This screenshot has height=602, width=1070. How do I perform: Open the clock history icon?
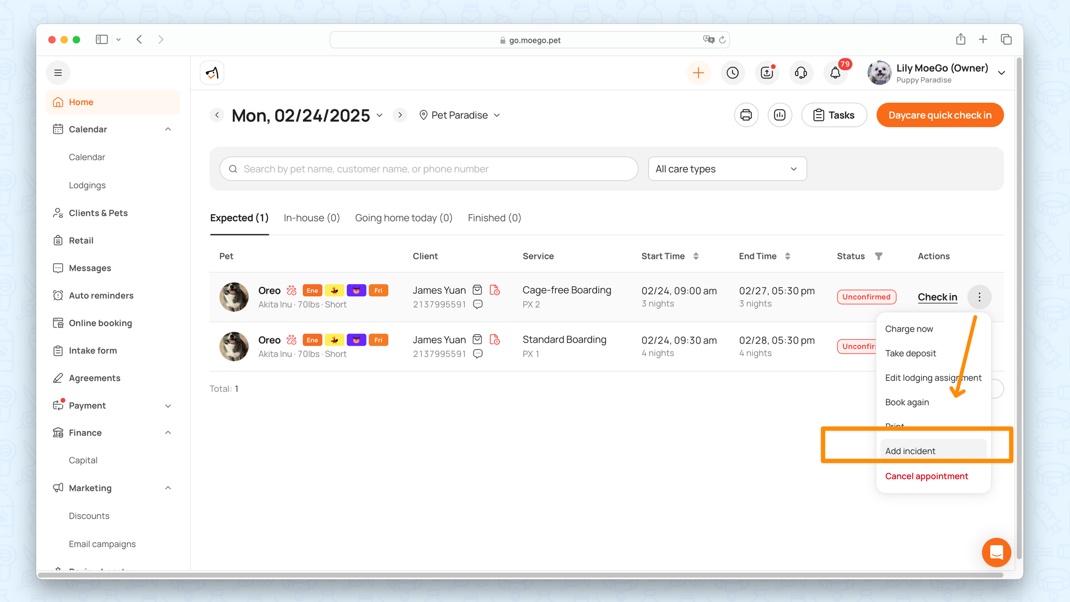click(x=732, y=73)
